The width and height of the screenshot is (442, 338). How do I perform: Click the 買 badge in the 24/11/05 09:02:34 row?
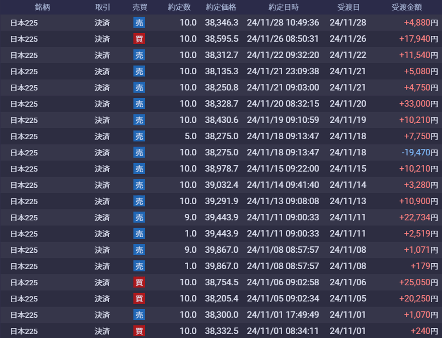pos(139,299)
